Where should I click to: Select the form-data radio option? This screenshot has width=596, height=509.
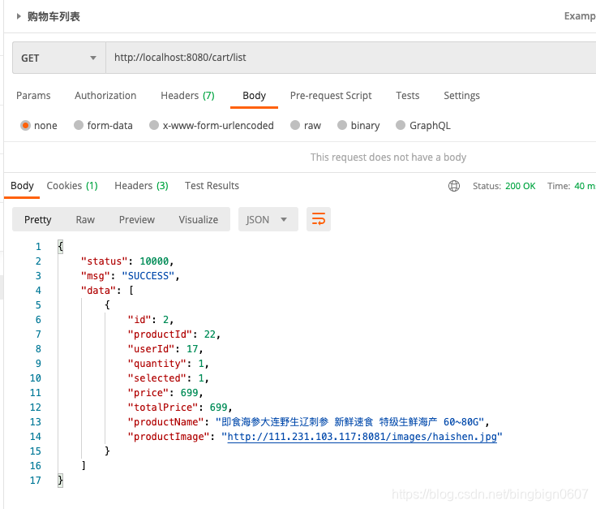pos(79,125)
